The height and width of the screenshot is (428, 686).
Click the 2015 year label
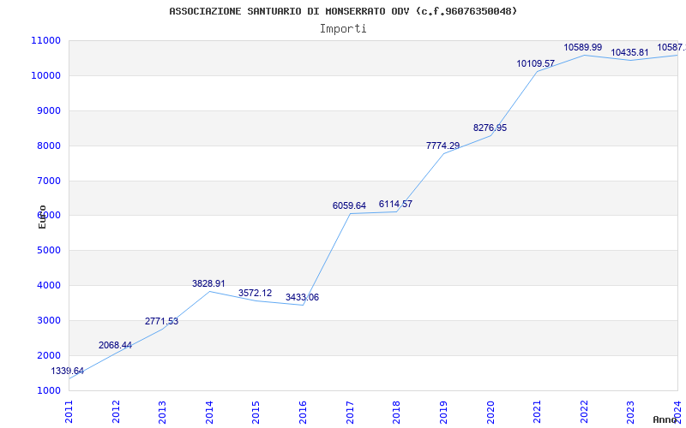pyautogui.click(x=256, y=412)
